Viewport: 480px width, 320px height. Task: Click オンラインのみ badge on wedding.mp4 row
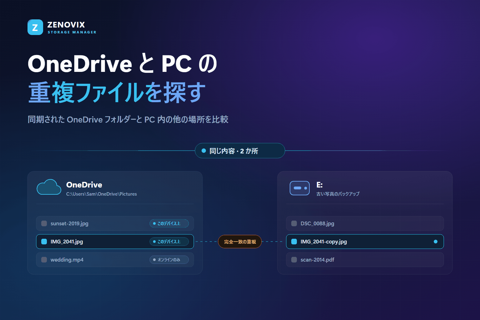coord(169,260)
